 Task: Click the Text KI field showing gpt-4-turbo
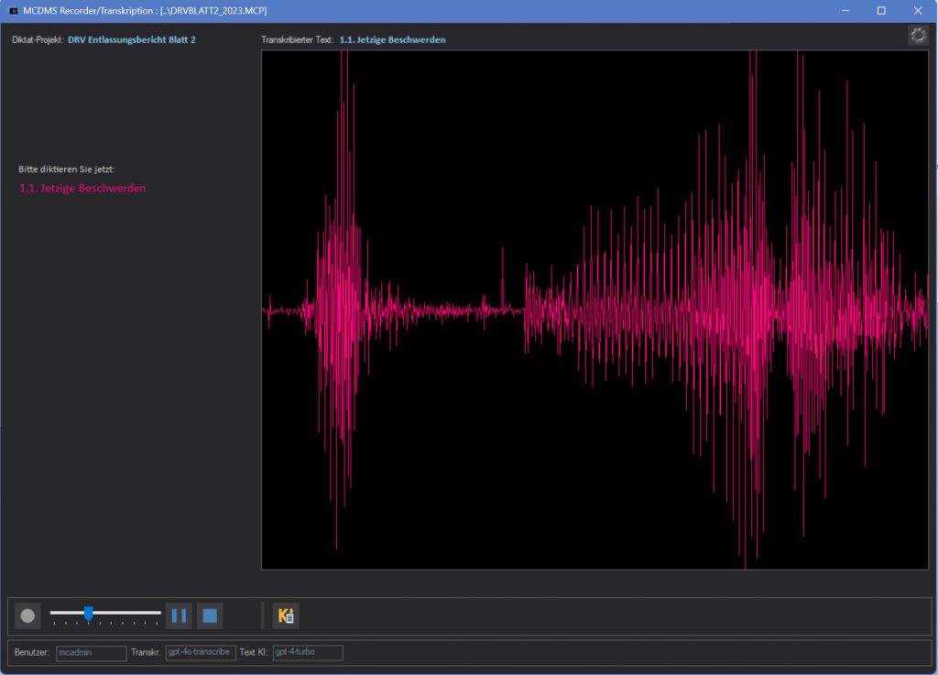pyautogui.click(x=307, y=653)
